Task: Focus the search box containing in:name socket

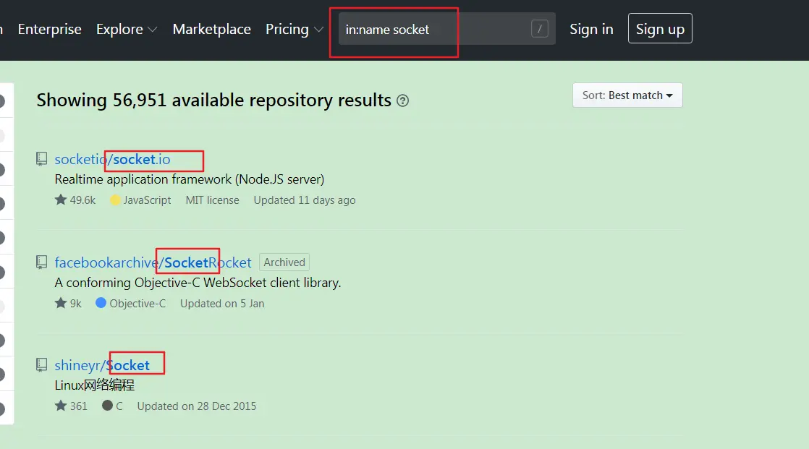Action: pyautogui.click(x=446, y=29)
